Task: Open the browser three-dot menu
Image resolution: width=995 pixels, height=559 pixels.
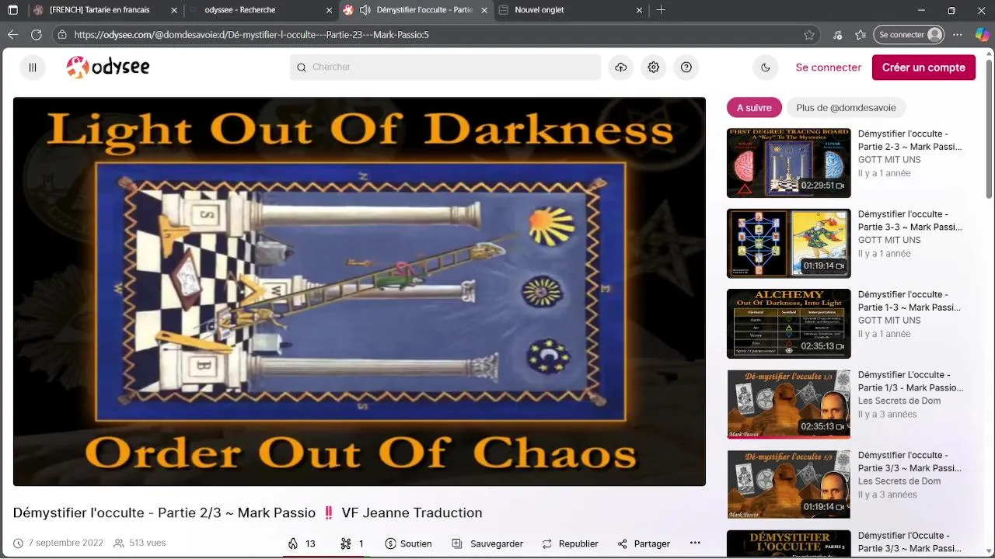Action: (958, 35)
